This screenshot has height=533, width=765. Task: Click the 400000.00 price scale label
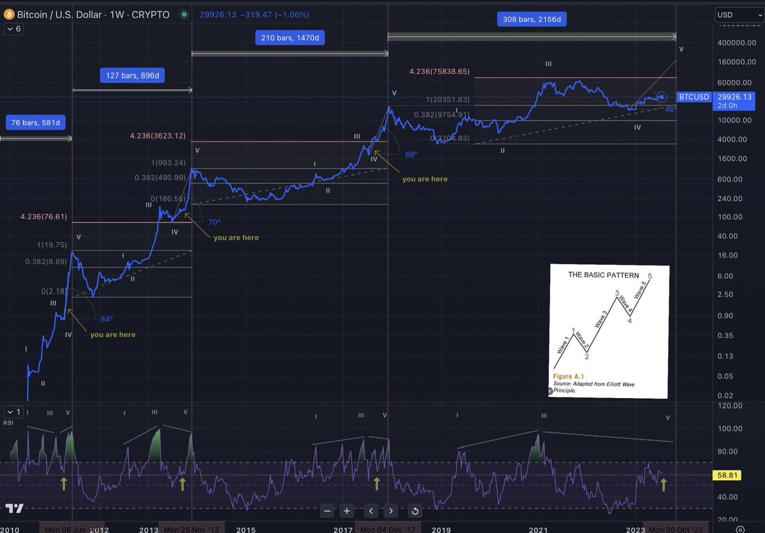coord(737,43)
